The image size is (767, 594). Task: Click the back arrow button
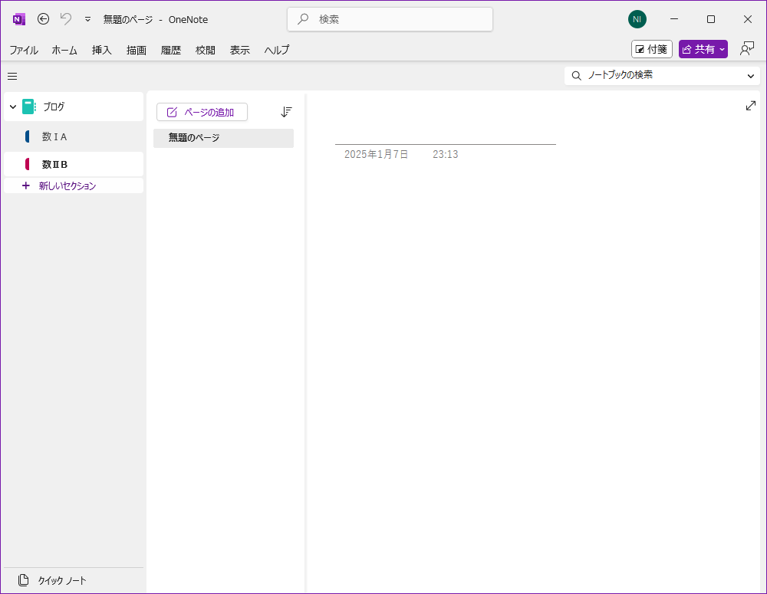point(44,19)
